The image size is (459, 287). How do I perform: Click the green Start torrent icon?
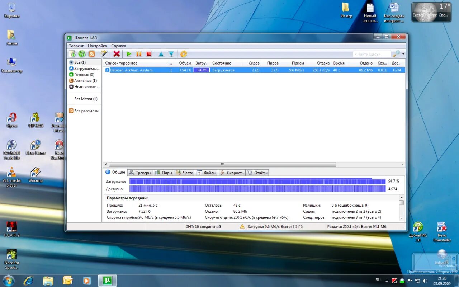coord(129,54)
